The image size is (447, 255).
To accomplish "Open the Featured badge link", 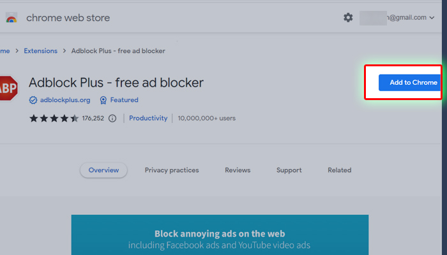I will pyautogui.click(x=124, y=100).
